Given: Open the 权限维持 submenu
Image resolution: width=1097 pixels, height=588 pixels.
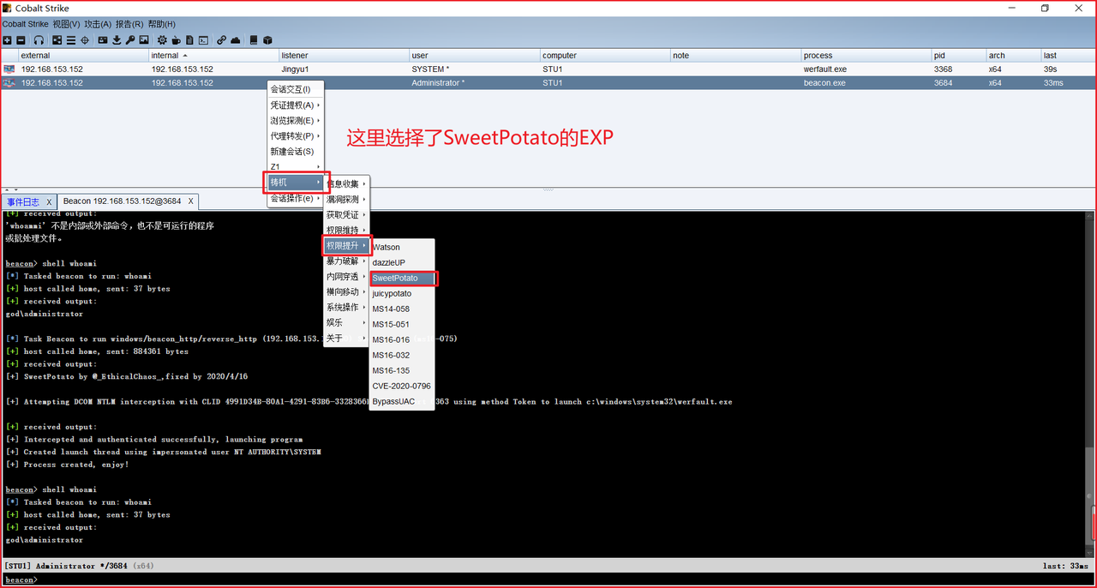Looking at the screenshot, I should (346, 230).
